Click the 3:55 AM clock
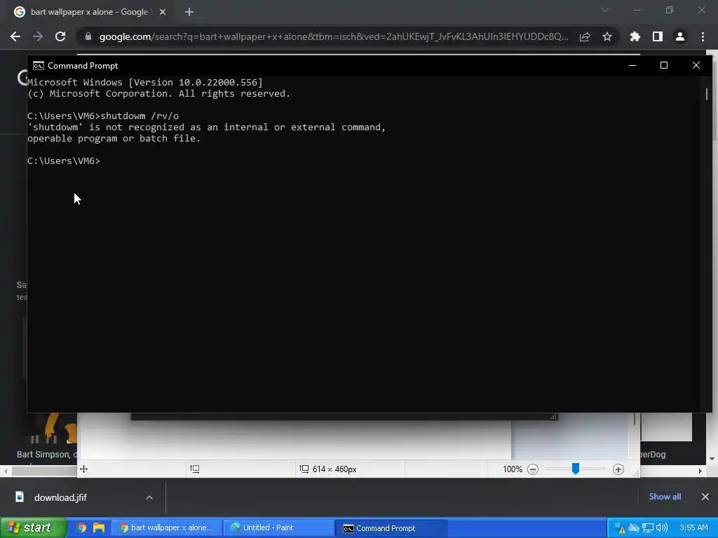The image size is (718, 538). point(693,528)
